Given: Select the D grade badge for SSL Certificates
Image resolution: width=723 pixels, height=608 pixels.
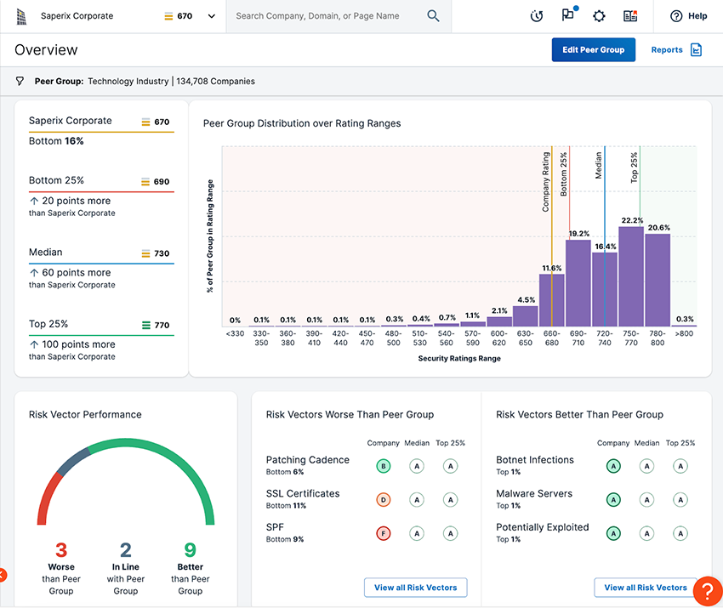Looking at the screenshot, I should pyautogui.click(x=383, y=499).
